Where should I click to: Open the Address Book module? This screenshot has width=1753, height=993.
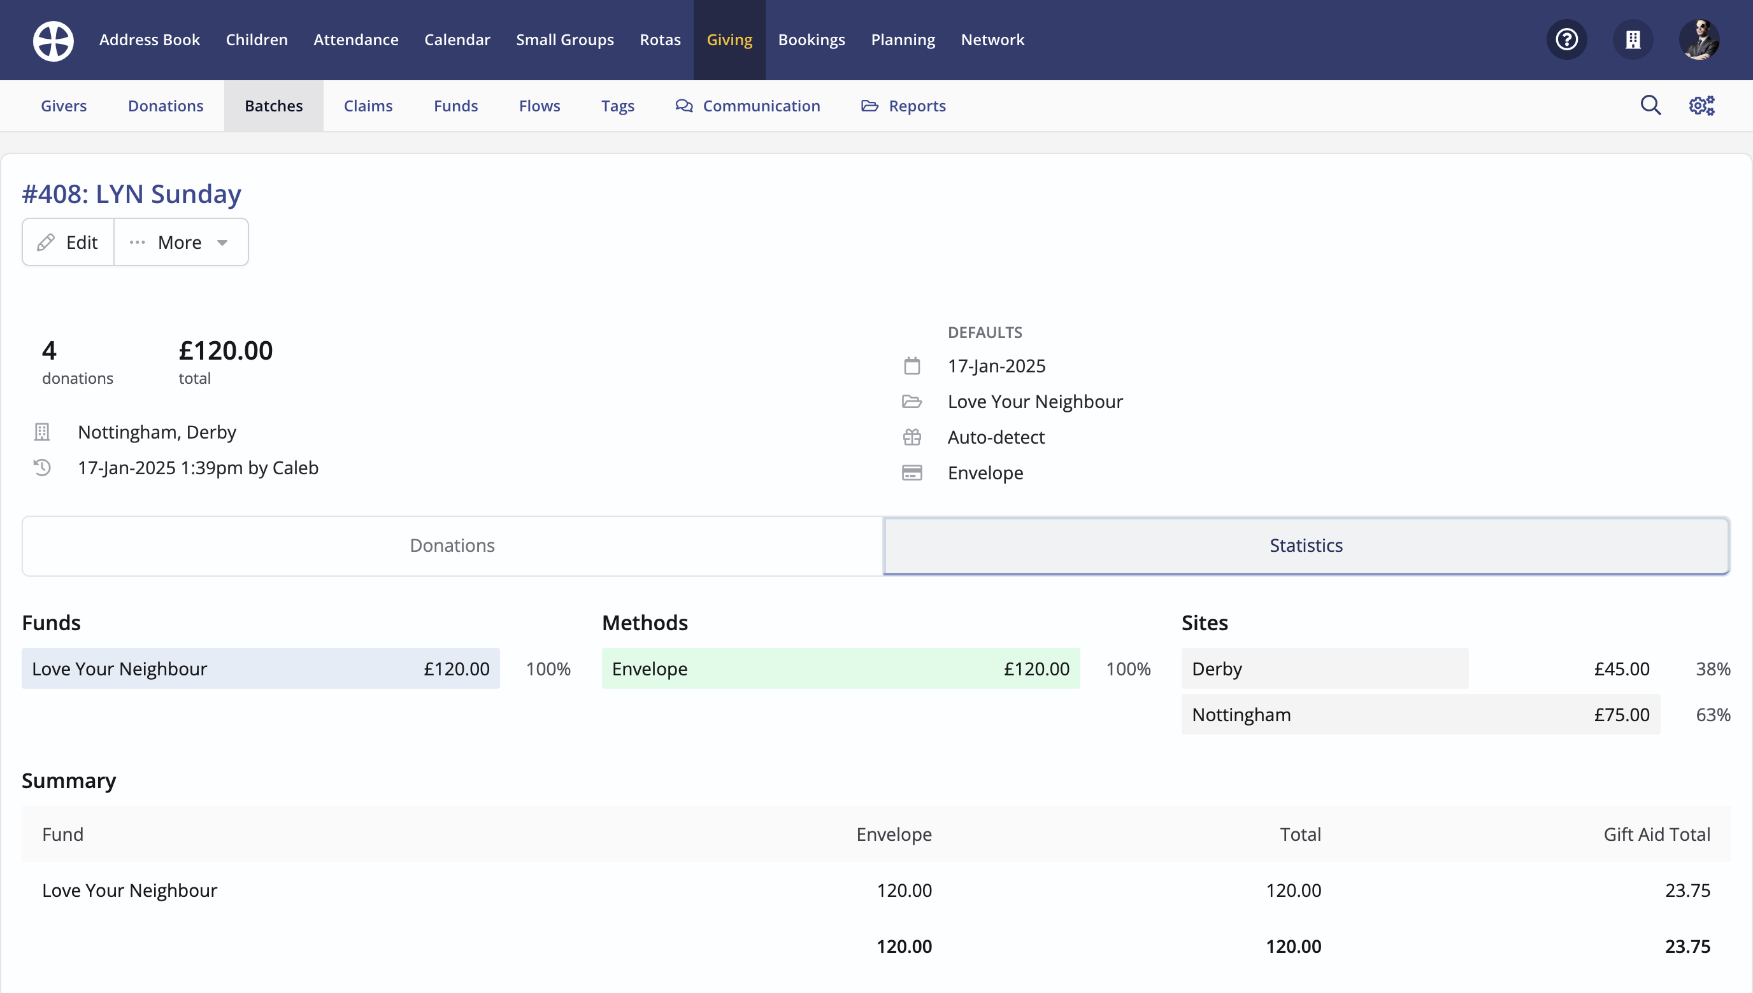[x=150, y=39]
